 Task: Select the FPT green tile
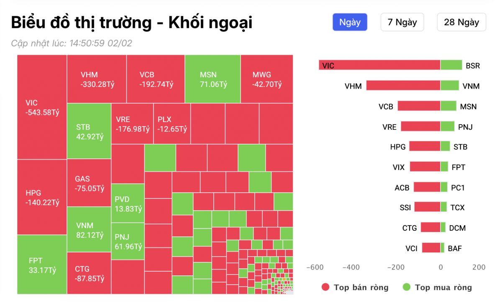(40, 265)
